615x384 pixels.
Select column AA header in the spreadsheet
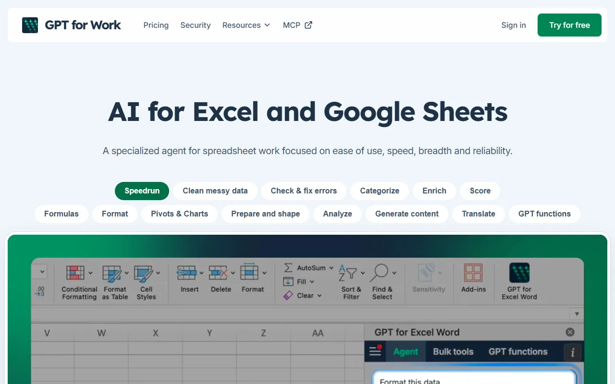coord(318,333)
